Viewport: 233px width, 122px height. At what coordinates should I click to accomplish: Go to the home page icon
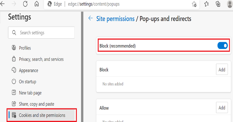coord(37,4)
